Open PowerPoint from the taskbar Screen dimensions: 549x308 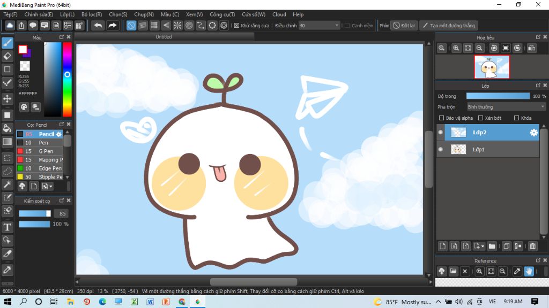(x=166, y=302)
